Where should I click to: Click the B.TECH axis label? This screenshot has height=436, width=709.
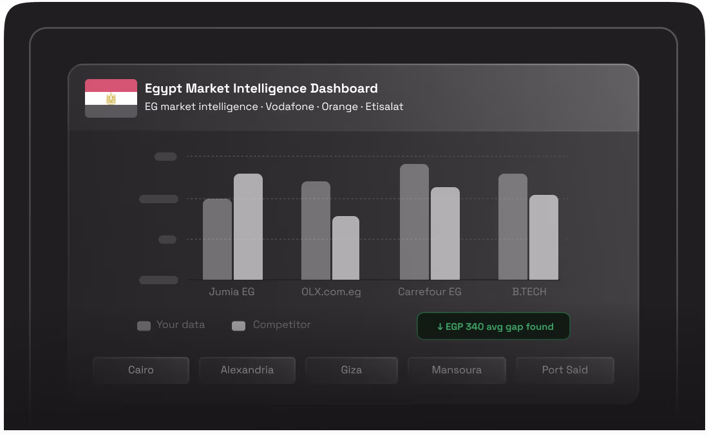[x=529, y=291]
